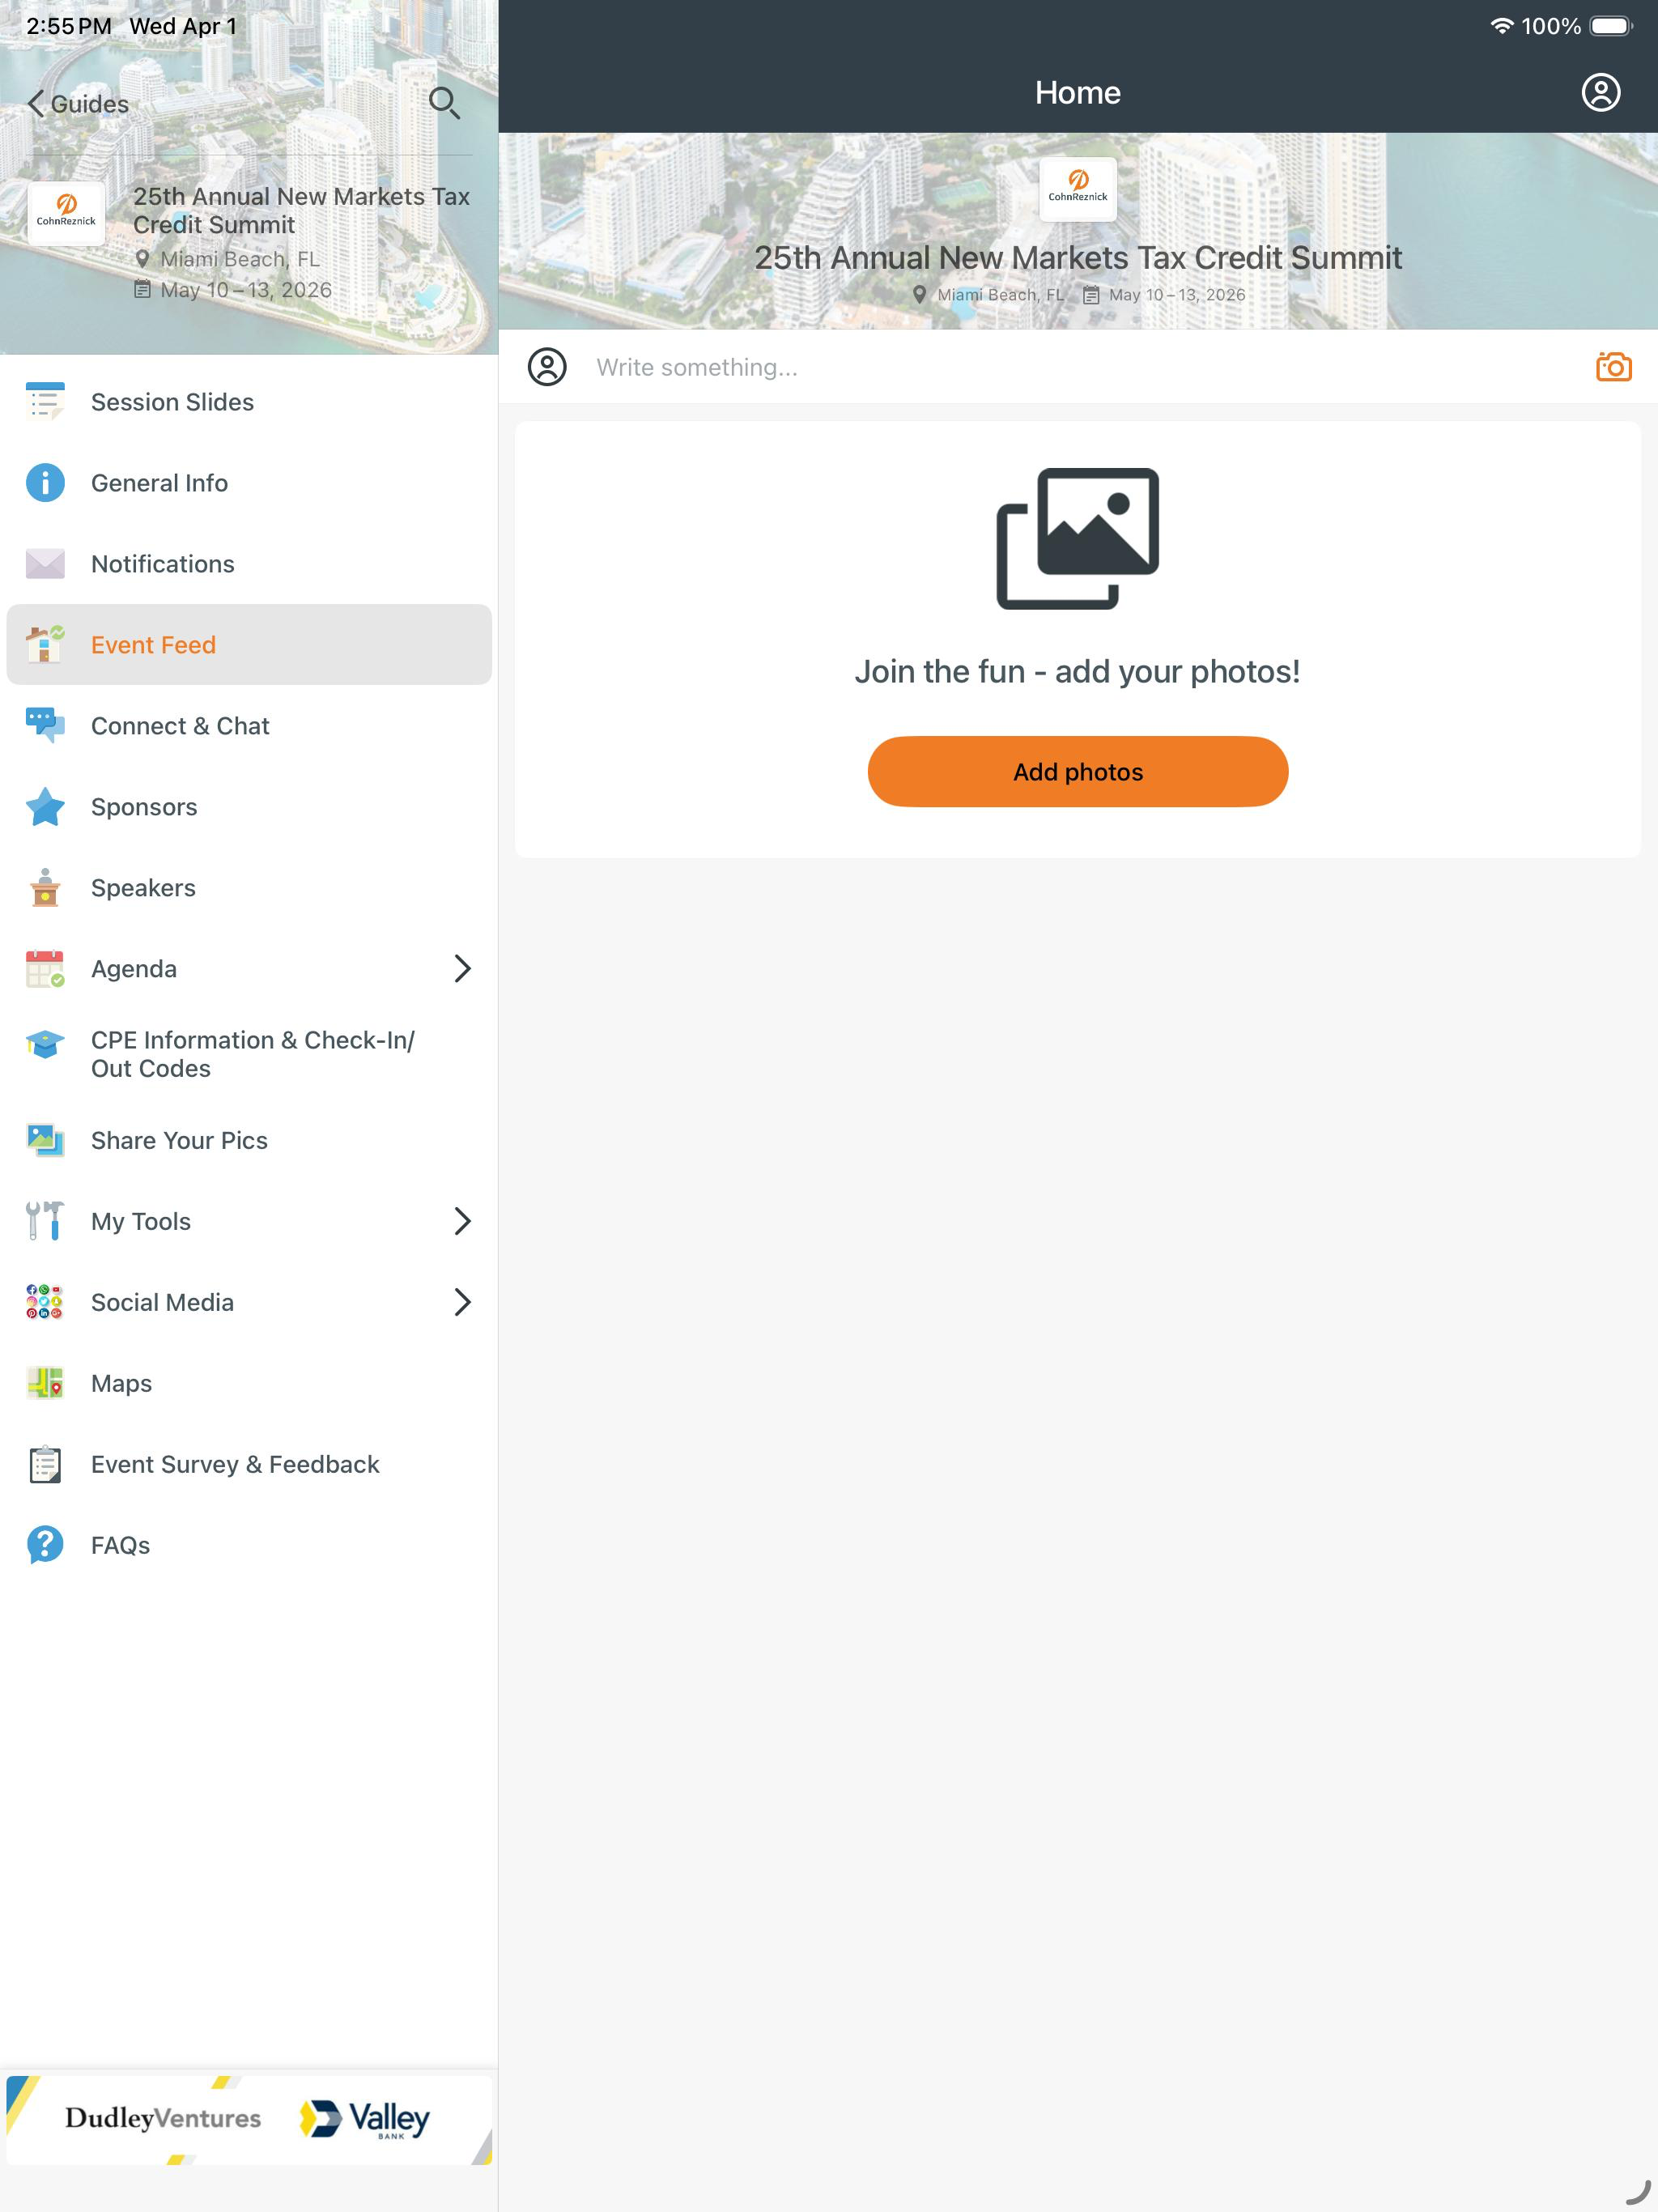Tap the Dudley Ventures sponsor banner

pyautogui.click(x=163, y=2118)
